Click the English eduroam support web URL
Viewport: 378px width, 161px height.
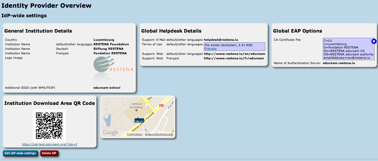234,54
